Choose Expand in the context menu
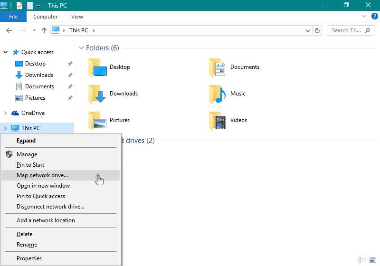Screen dimensions: 380x266 coord(61,141)
